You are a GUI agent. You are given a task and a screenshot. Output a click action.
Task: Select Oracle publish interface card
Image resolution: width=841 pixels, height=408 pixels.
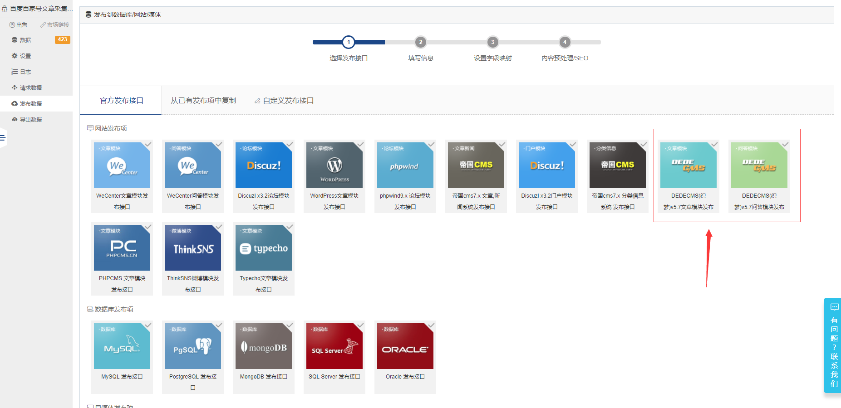point(405,357)
